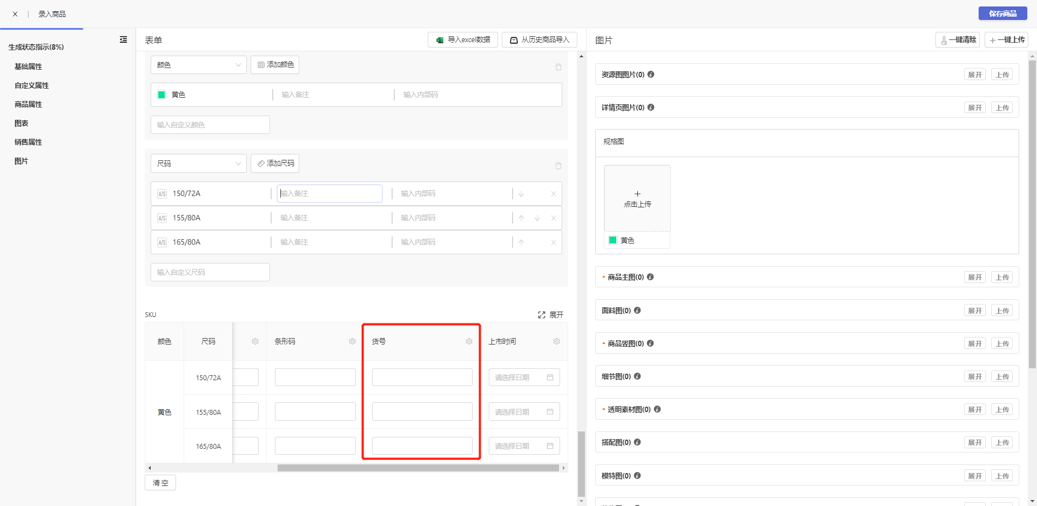
Task: Navigate to 销售属性 section
Action: (x=28, y=142)
